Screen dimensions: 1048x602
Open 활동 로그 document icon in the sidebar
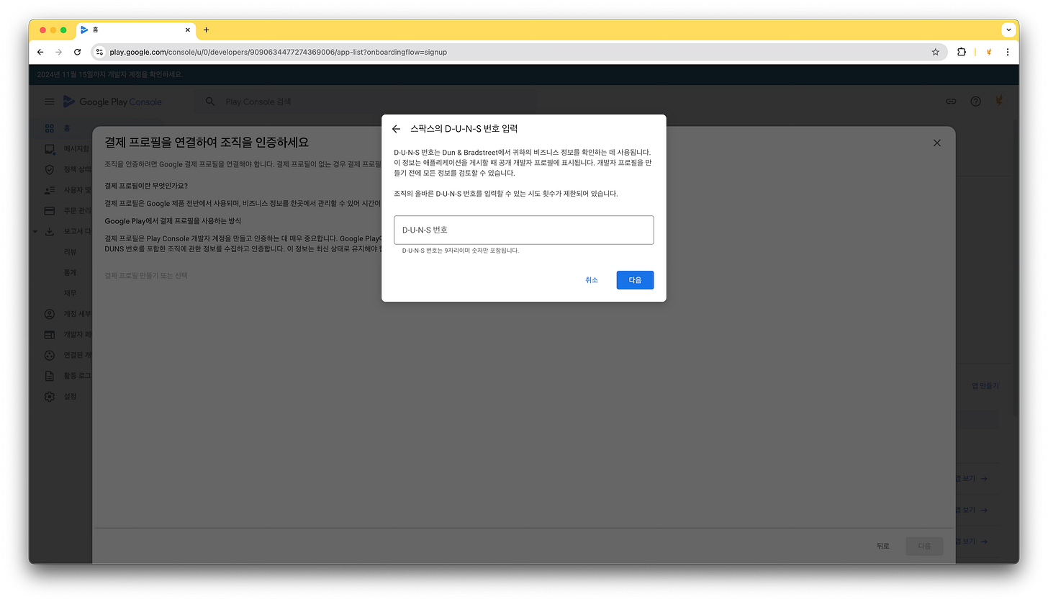49,376
